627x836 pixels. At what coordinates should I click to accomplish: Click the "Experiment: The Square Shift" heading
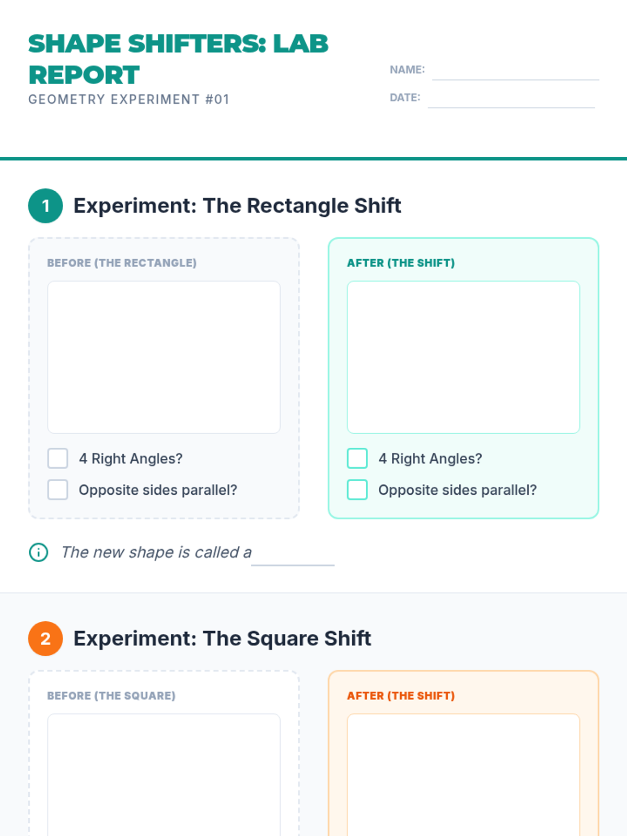tap(222, 638)
